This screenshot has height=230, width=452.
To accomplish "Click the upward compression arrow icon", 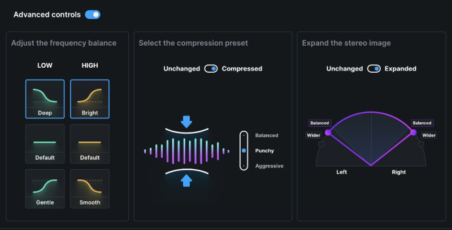I will tap(187, 180).
